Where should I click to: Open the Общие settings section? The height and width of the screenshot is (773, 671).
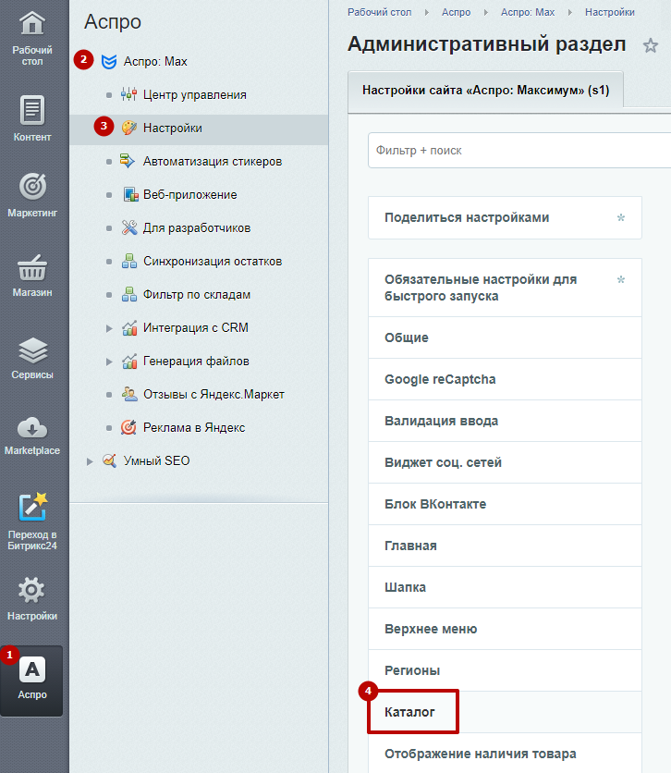click(x=505, y=337)
